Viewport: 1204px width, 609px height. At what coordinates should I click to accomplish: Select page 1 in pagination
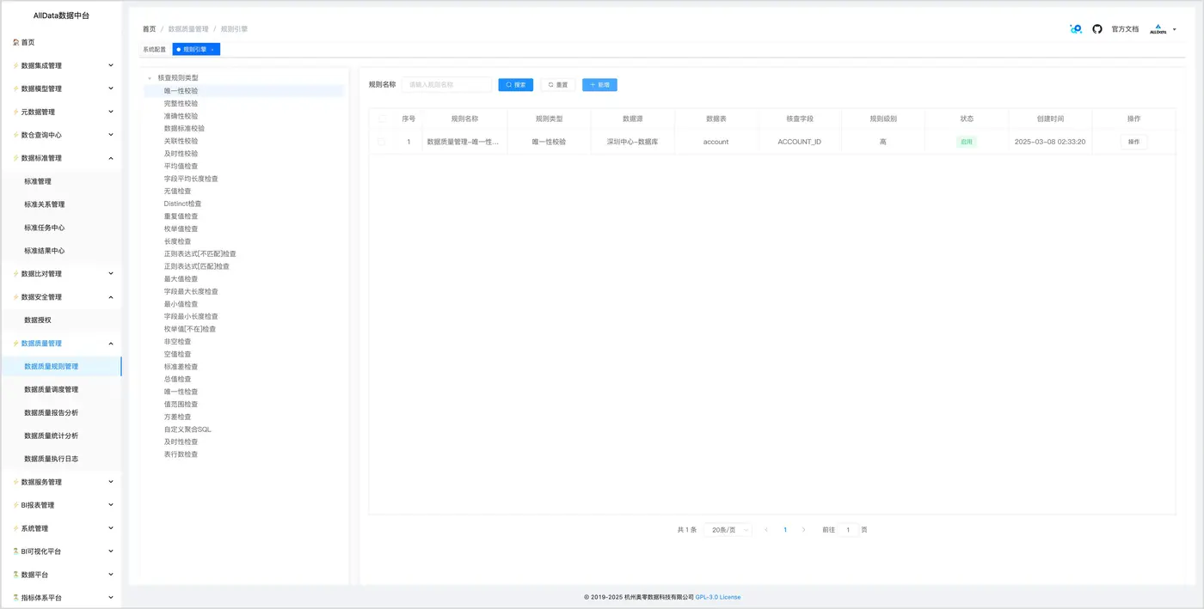click(785, 530)
